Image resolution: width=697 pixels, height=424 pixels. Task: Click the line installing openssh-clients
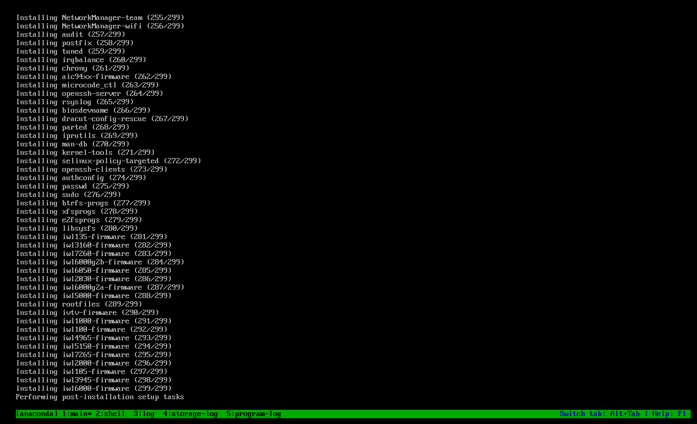[92, 170]
